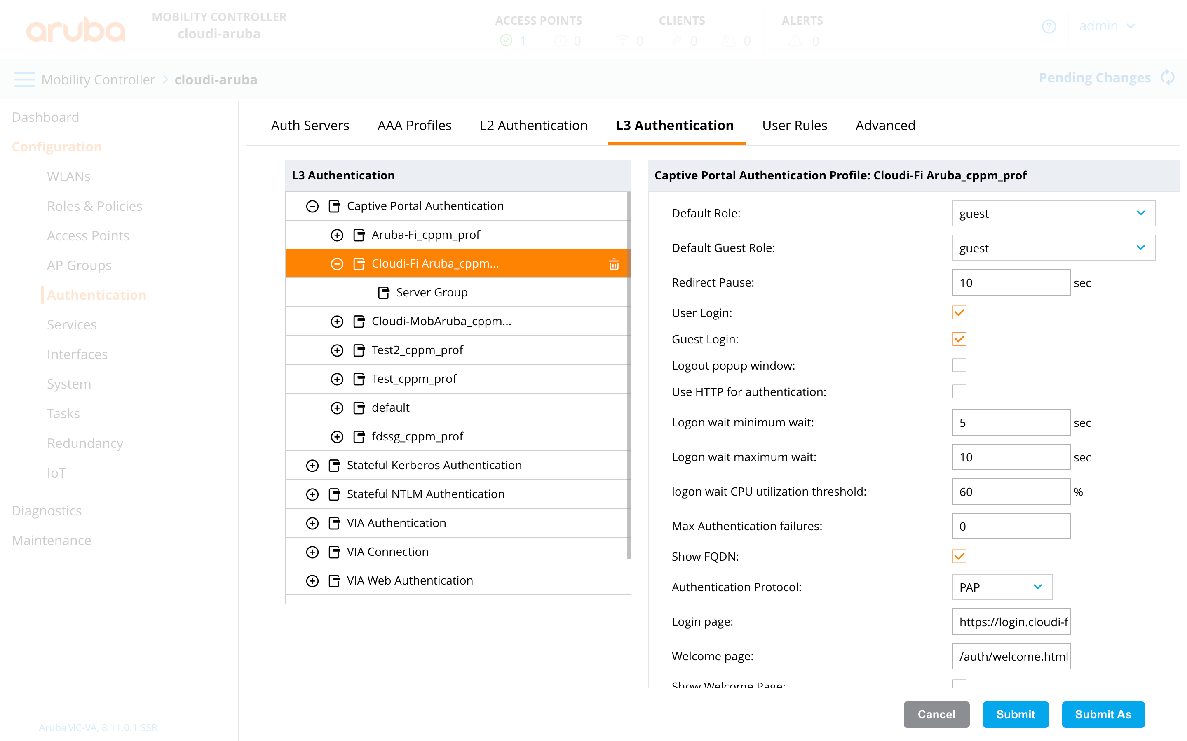
Task: Enable Logout popup window
Action: 959,365
